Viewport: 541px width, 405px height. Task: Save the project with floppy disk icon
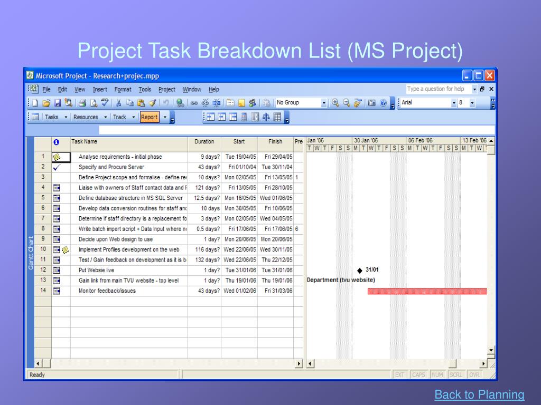point(57,103)
